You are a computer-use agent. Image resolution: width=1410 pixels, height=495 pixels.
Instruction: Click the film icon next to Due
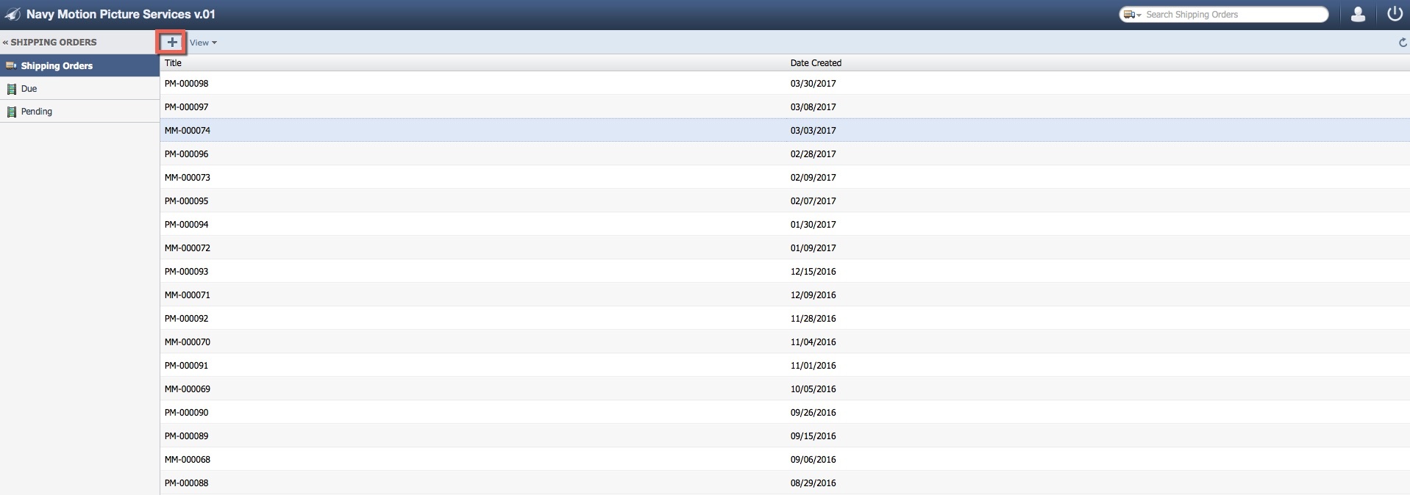pyautogui.click(x=11, y=89)
